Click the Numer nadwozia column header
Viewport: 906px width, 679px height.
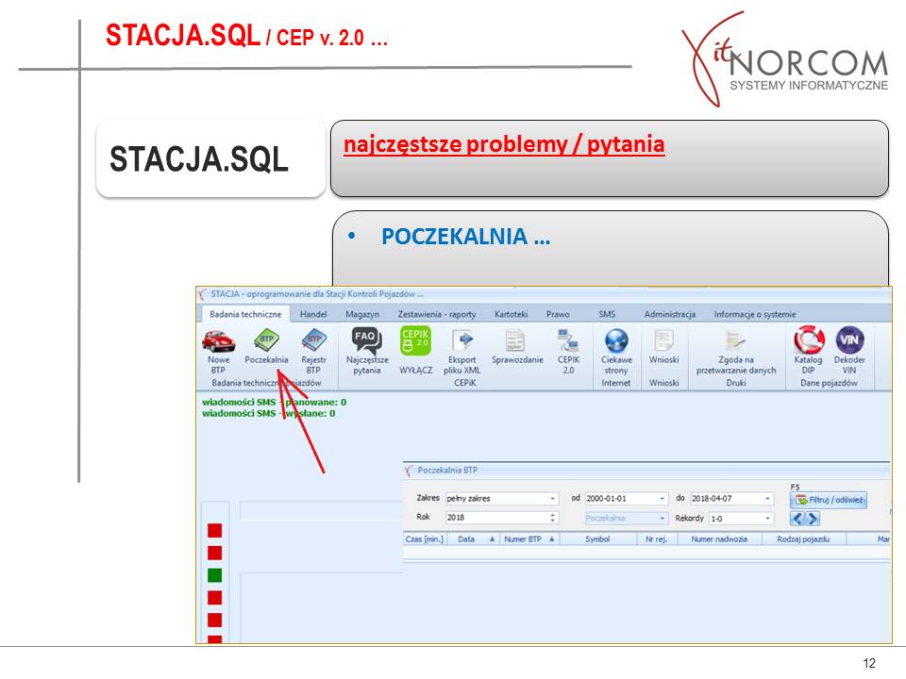pos(719,539)
